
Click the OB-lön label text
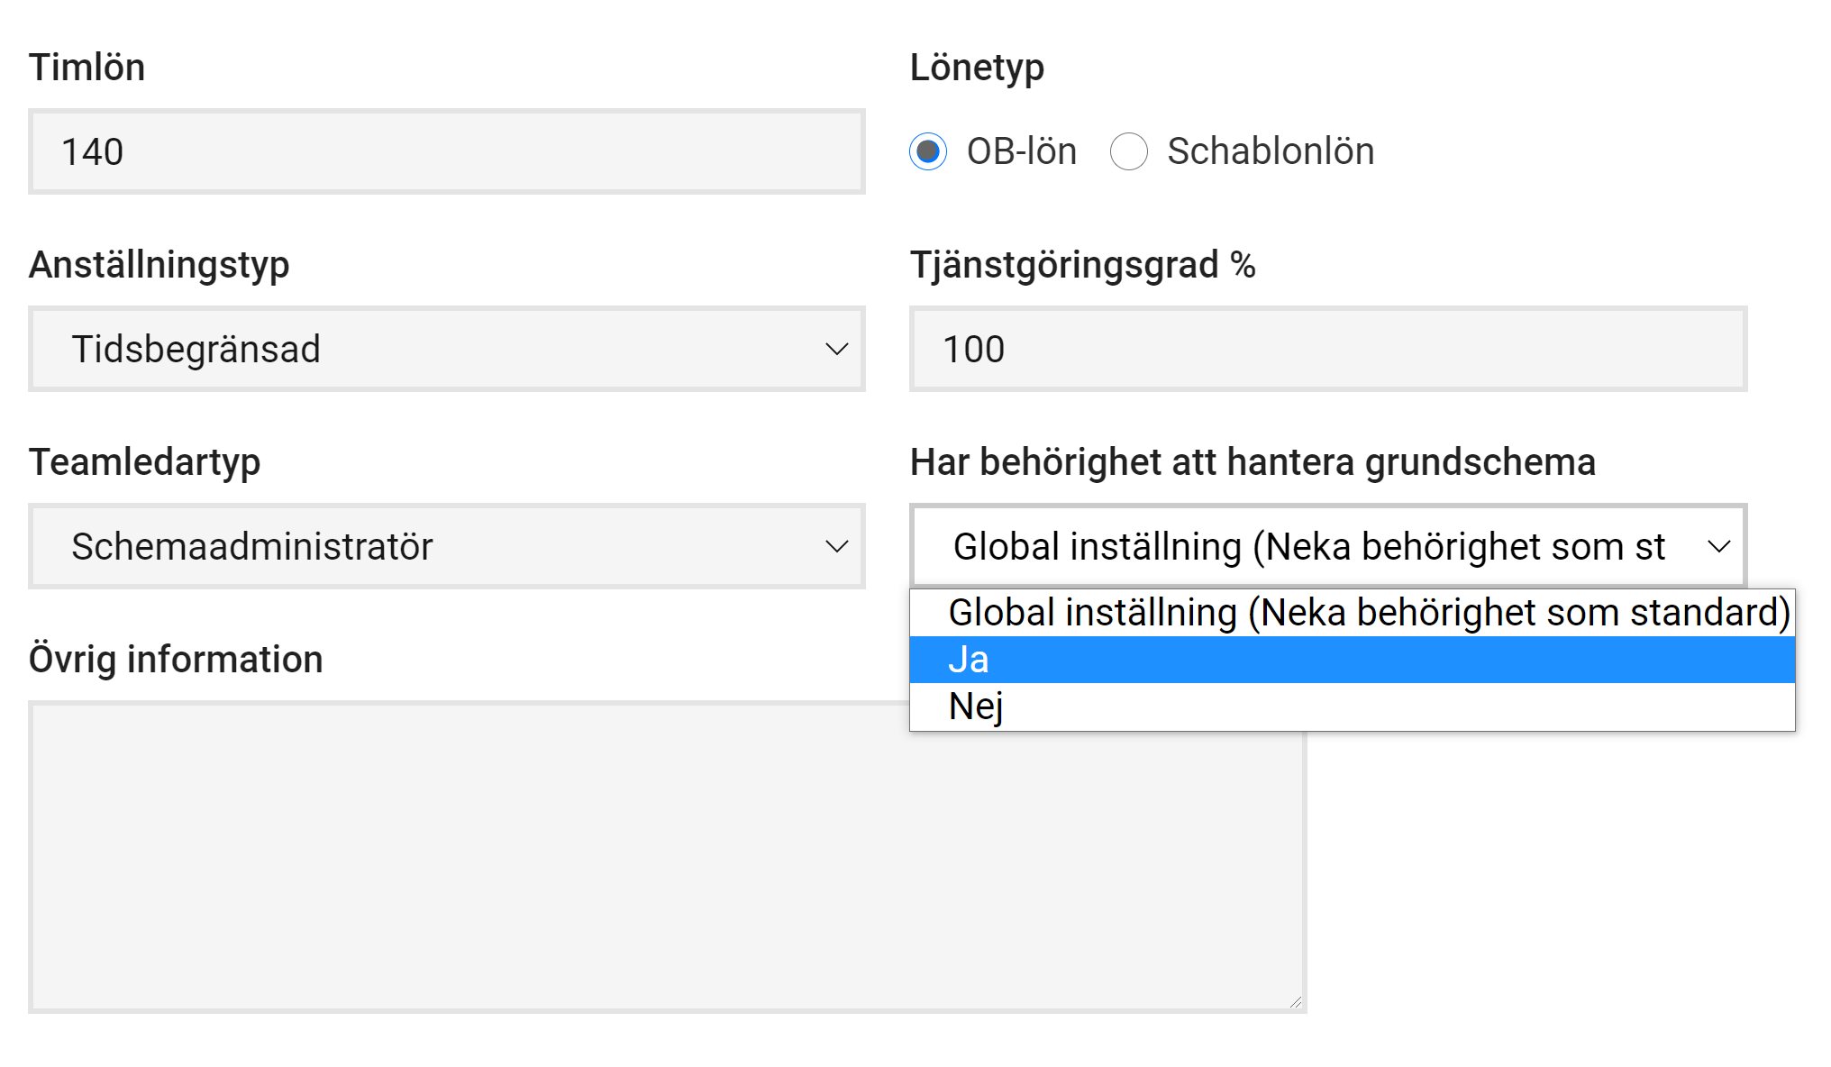tap(1022, 151)
